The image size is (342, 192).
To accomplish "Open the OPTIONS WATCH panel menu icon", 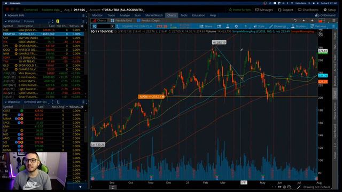I will click(x=83, y=102).
